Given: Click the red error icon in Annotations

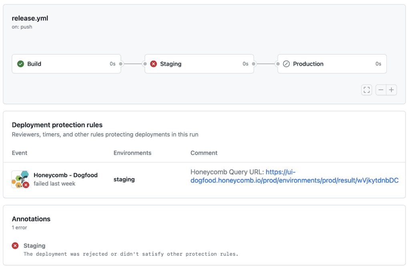Looking at the screenshot, I should (15, 246).
